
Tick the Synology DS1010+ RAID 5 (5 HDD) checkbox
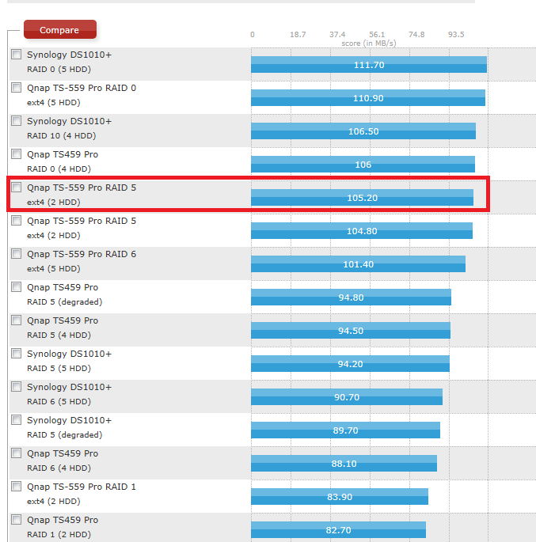(17, 353)
